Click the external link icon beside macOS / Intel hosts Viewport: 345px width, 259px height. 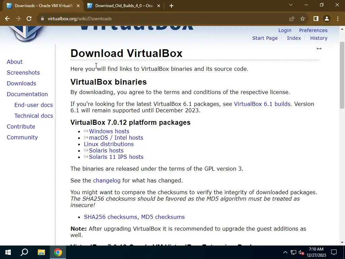pyautogui.click(x=86, y=138)
